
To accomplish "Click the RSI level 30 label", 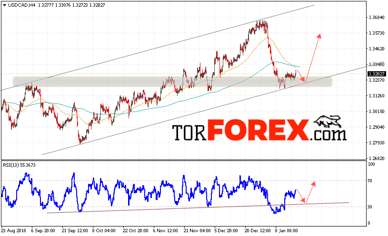I will point(370,207).
